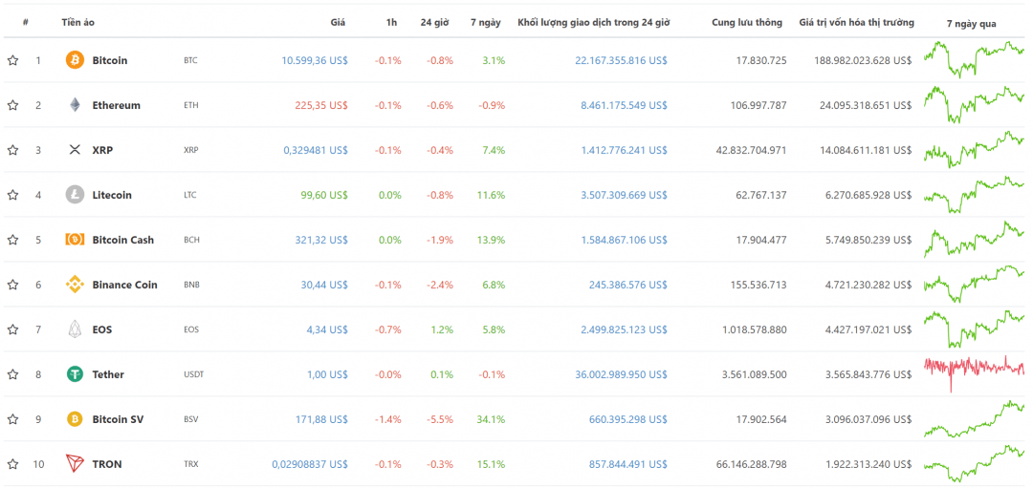Star Bitcoin as a favorite
This screenshot has height=488, width=1033.
pos(12,60)
